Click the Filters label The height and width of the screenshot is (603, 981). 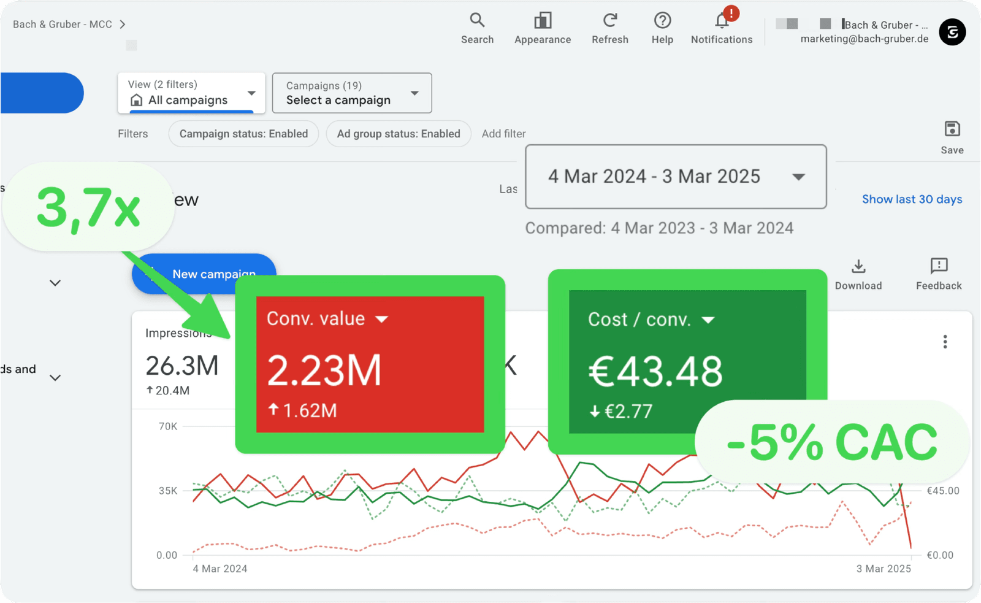[133, 134]
